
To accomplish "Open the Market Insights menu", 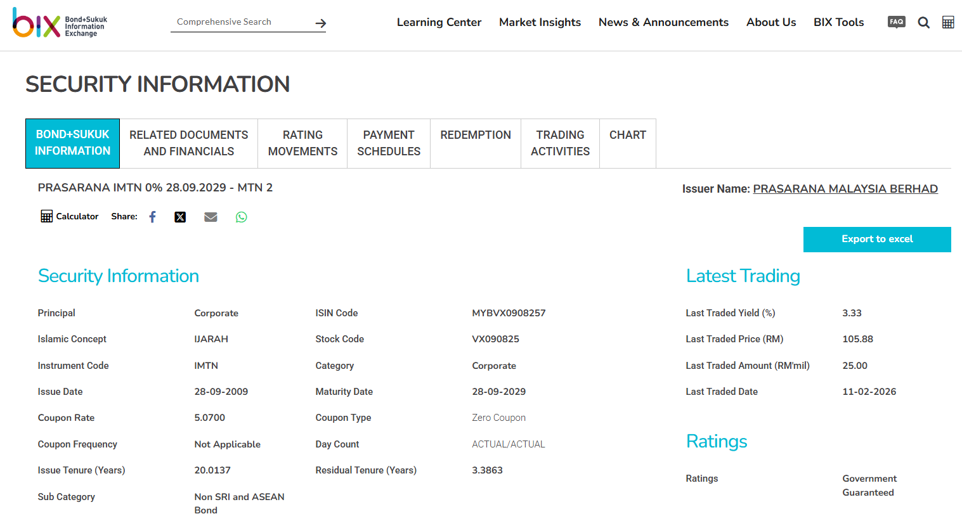I will point(540,22).
